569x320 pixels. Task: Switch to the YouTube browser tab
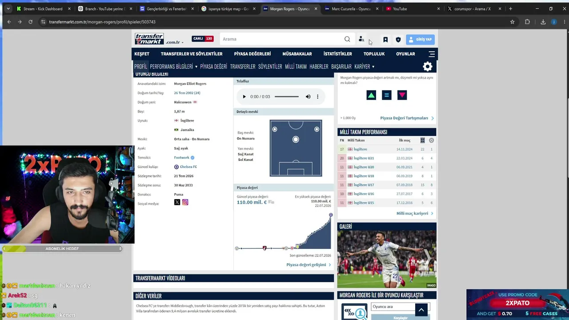click(x=413, y=9)
